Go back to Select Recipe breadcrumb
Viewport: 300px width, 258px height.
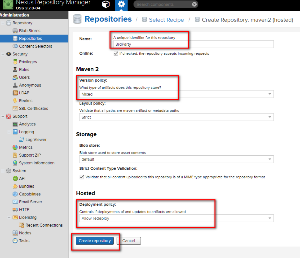click(x=166, y=20)
